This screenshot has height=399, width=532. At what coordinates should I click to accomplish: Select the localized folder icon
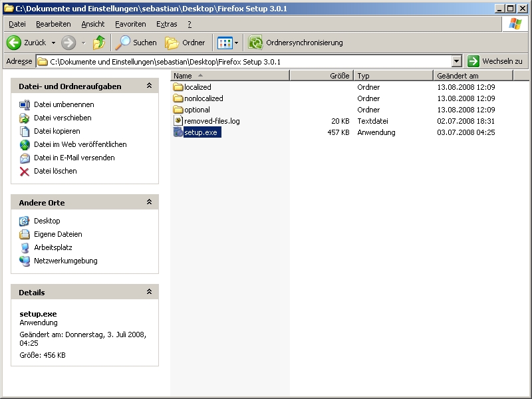[178, 87]
